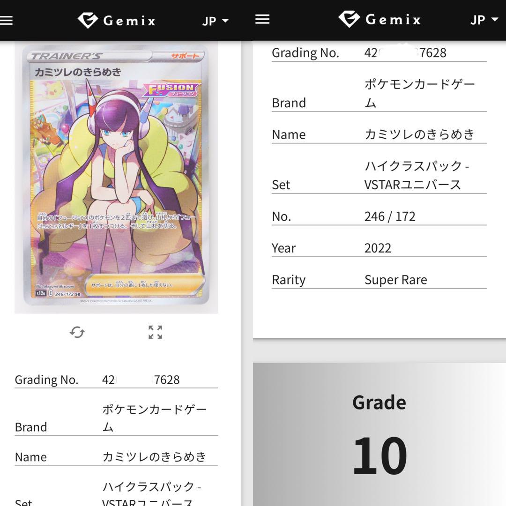This screenshot has width=506, height=506.
Task: Open the hamburger menu in left screen
Action: 6,21
